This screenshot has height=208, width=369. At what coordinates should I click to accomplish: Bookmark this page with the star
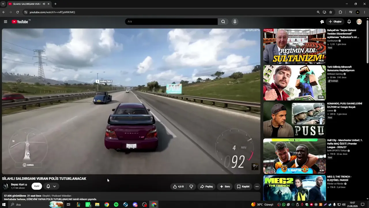[x=331, y=12]
